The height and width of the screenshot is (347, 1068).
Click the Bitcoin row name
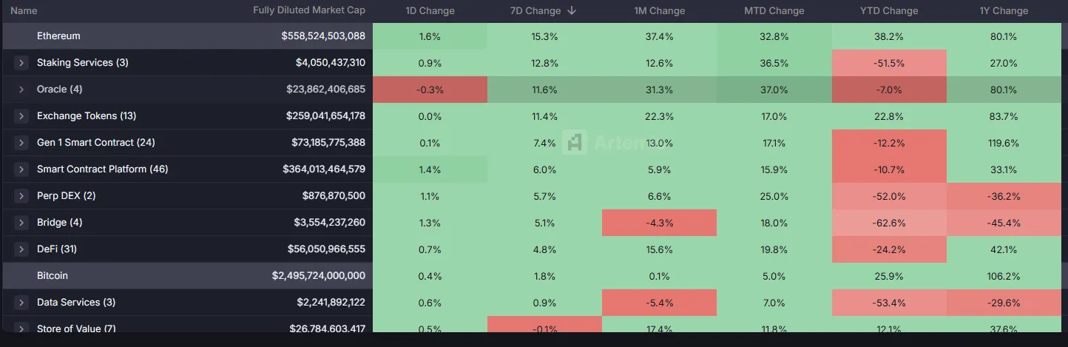53,276
